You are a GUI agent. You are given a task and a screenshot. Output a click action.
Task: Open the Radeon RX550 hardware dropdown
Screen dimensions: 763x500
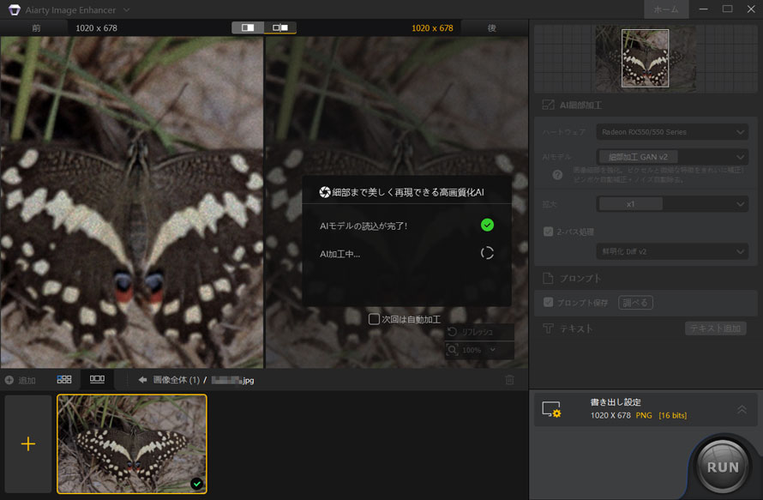pyautogui.click(x=671, y=132)
